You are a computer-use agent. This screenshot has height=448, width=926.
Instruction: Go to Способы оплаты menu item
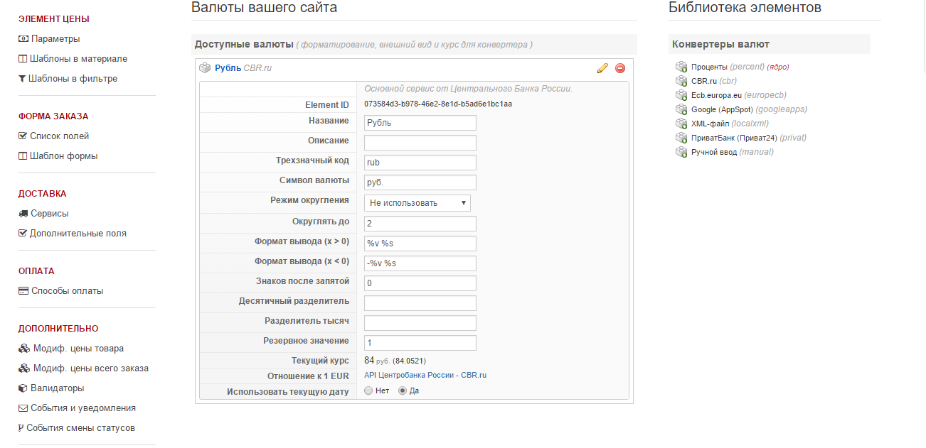pyautogui.click(x=67, y=291)
